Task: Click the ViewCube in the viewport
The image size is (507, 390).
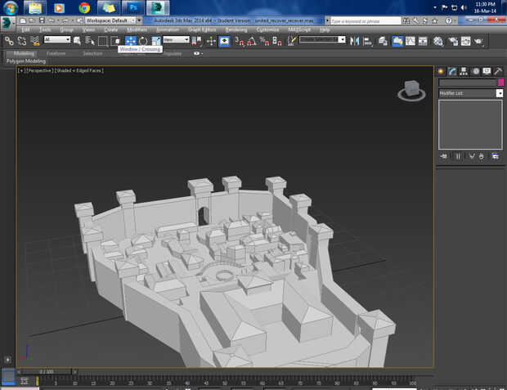Action: pos(411,90)
